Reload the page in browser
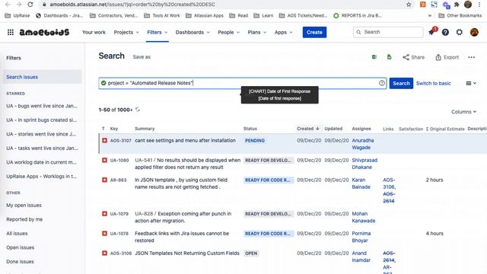The width and height of the screenshot is (487, 274). [x=30, y=5]
